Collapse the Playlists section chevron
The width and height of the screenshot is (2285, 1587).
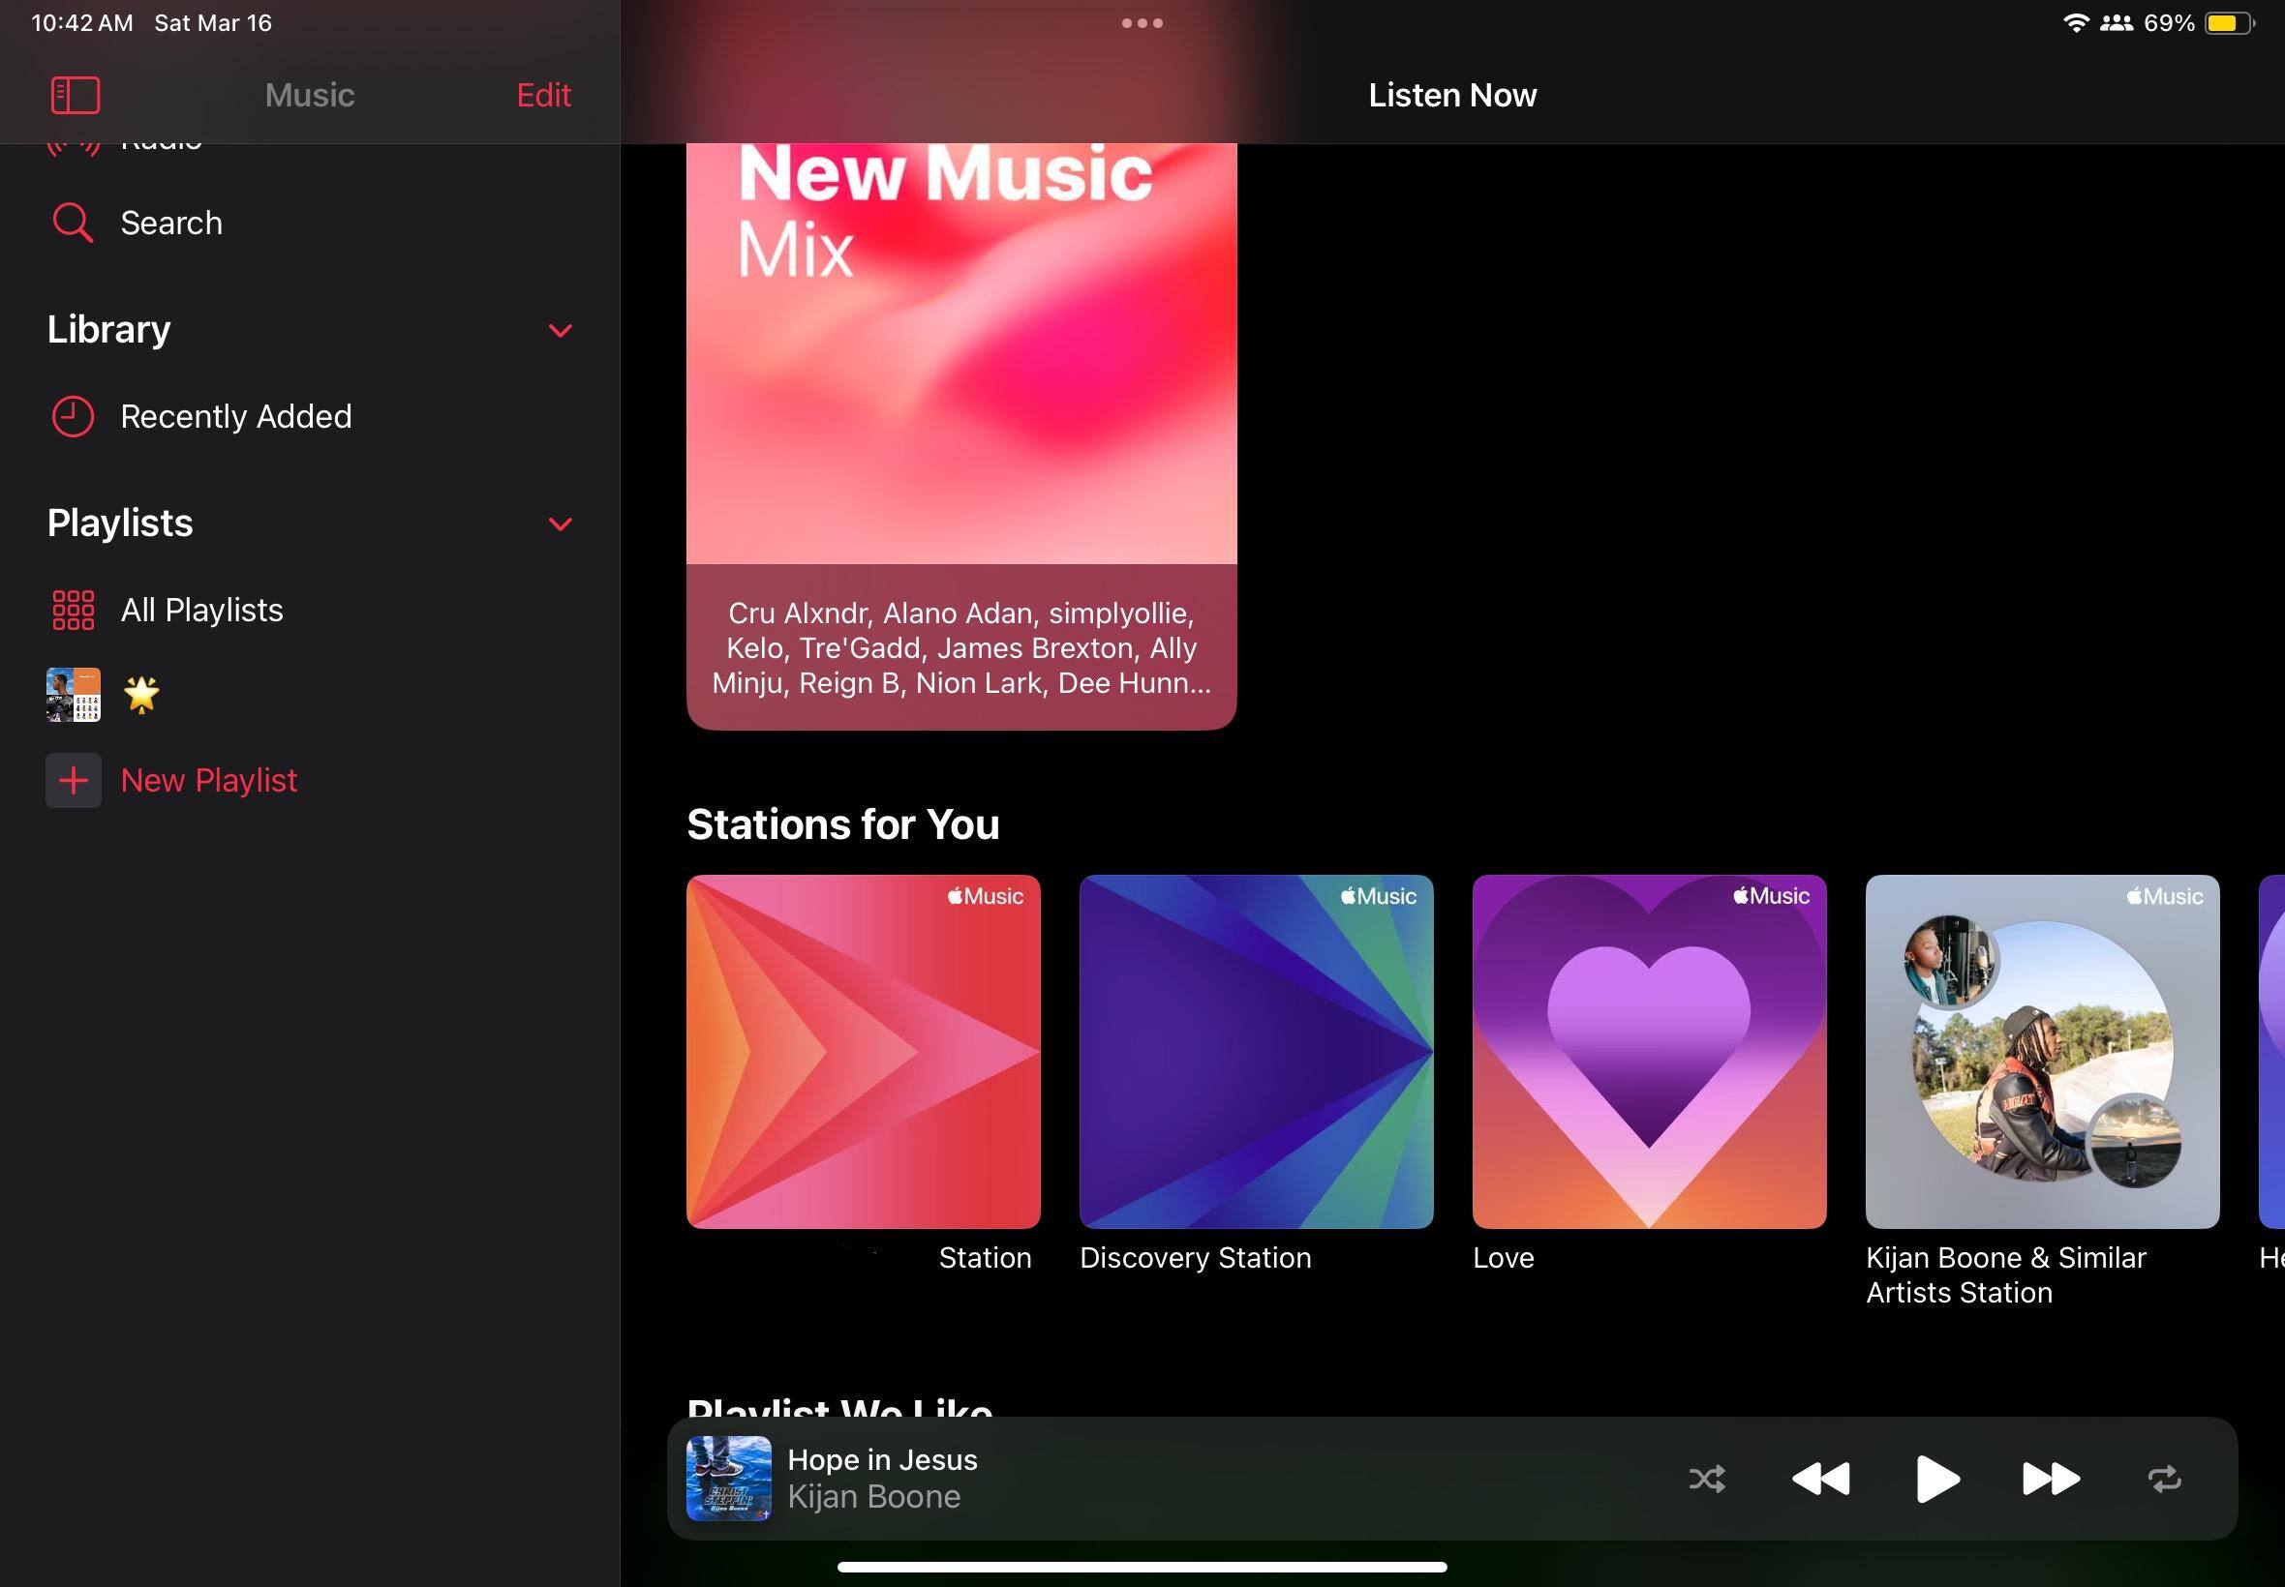click(x=560, y=524)
